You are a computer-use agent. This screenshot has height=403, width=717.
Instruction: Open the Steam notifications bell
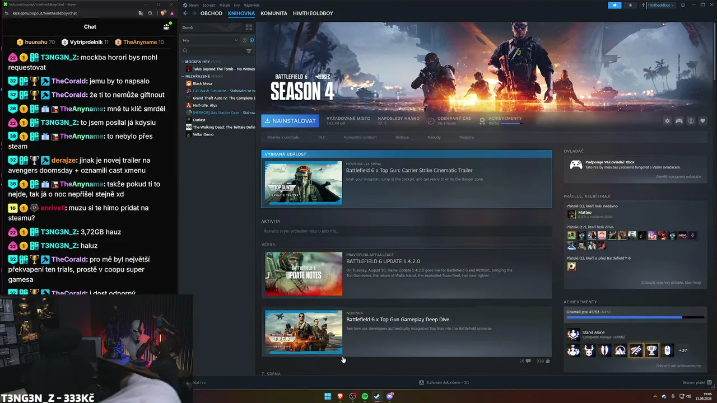[x=630, y=5]
